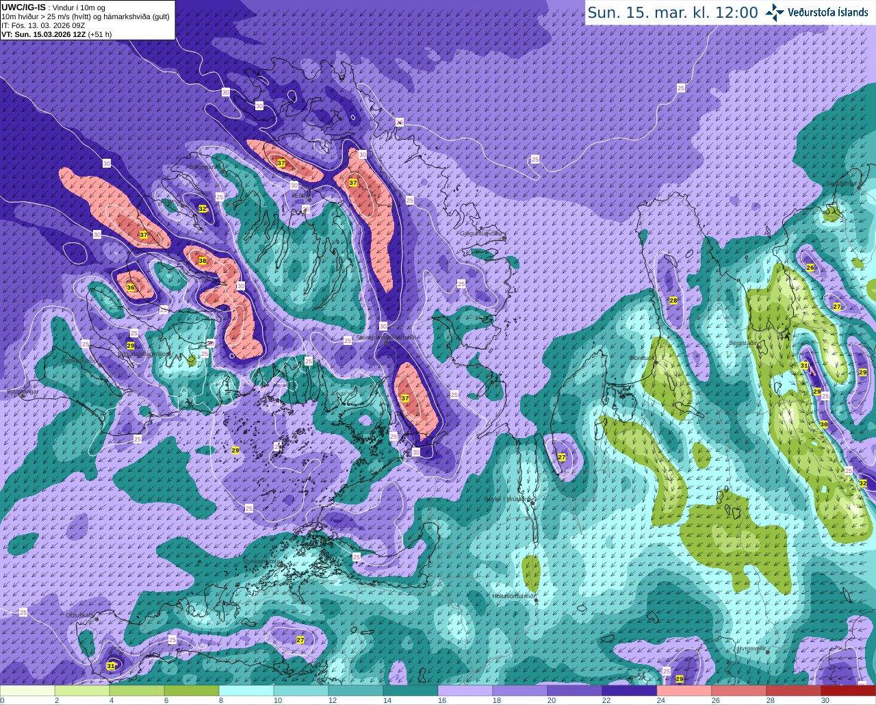876x705 pixels.
Task: Click the Blönduós station label
Action: [643, 357]
